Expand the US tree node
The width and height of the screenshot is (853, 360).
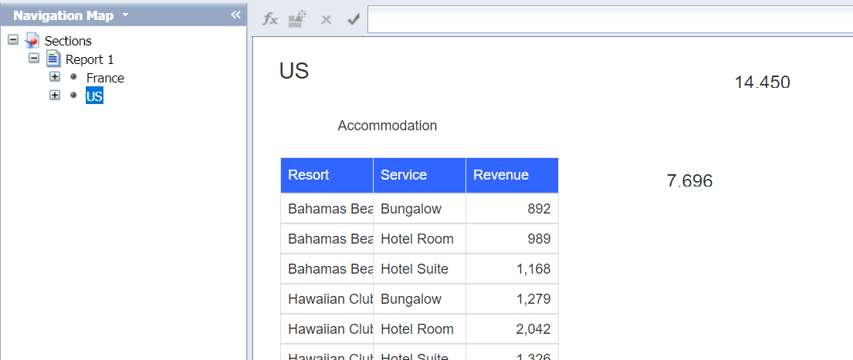[55, 96]
